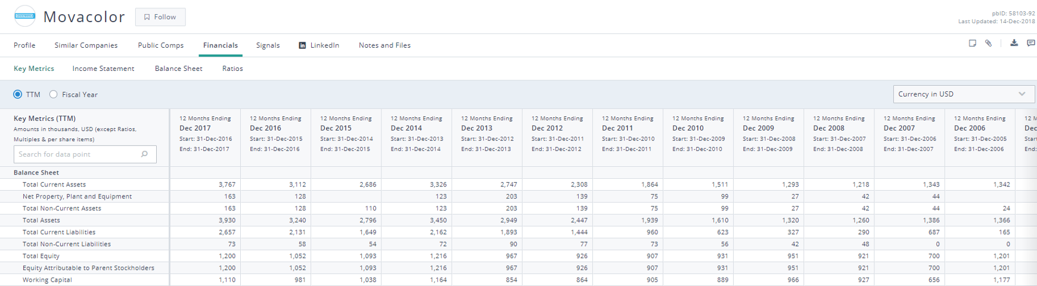
Task: Click the Search for data point field
Action: [85, 154]
